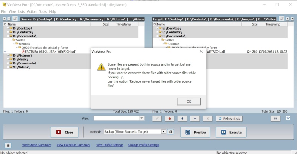Open the Help menu

click(53, 11)
